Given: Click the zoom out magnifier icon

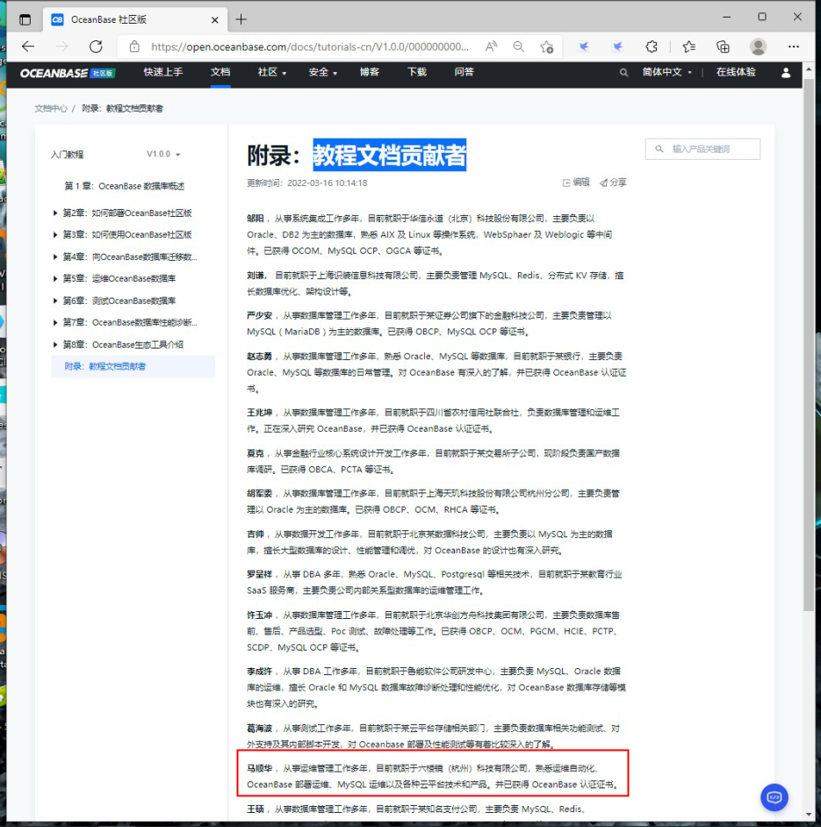Looking at the screenshot, I should click(x=519, y=47).
